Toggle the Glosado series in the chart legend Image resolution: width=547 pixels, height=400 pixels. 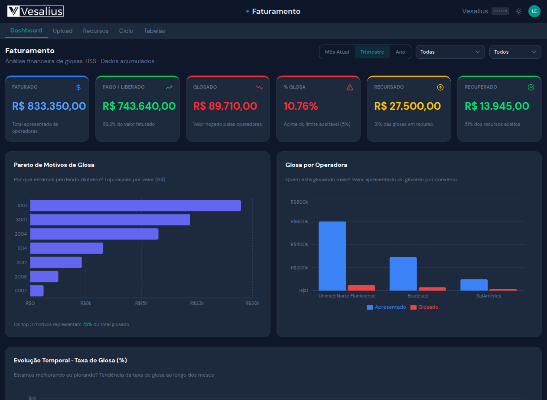pos(424,307)
